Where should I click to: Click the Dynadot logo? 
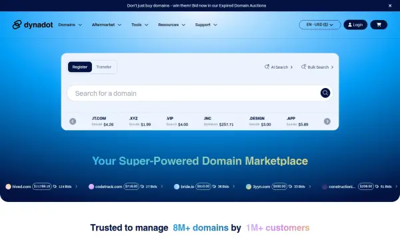click(x=33, y=25)
